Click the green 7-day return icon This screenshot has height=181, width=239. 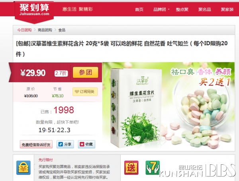point(153,168)
